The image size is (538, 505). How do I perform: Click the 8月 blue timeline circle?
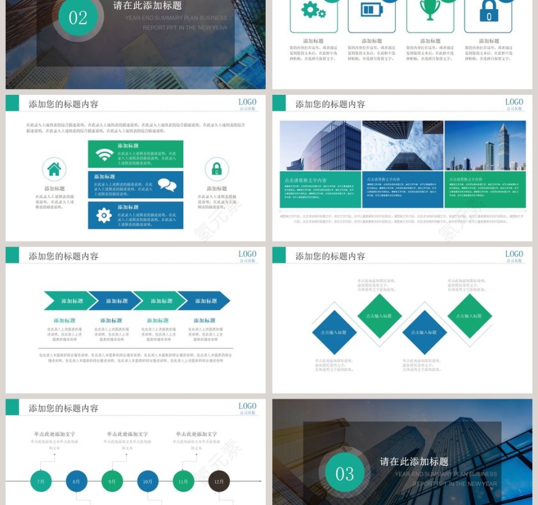click(77, 481)
